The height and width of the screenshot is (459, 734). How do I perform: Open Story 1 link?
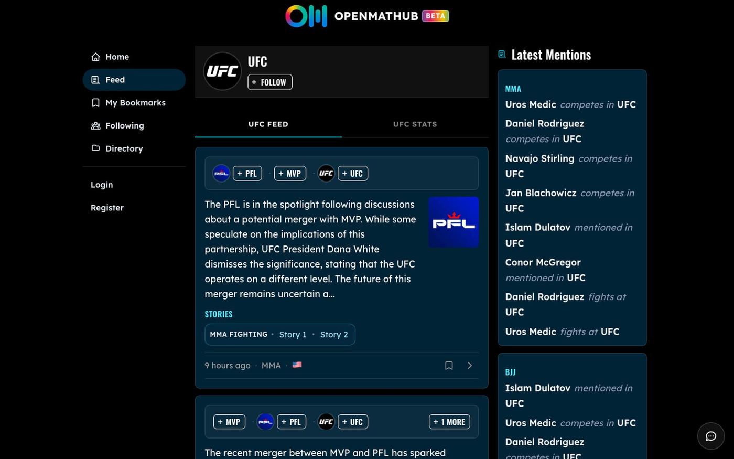tap(293, 335)
